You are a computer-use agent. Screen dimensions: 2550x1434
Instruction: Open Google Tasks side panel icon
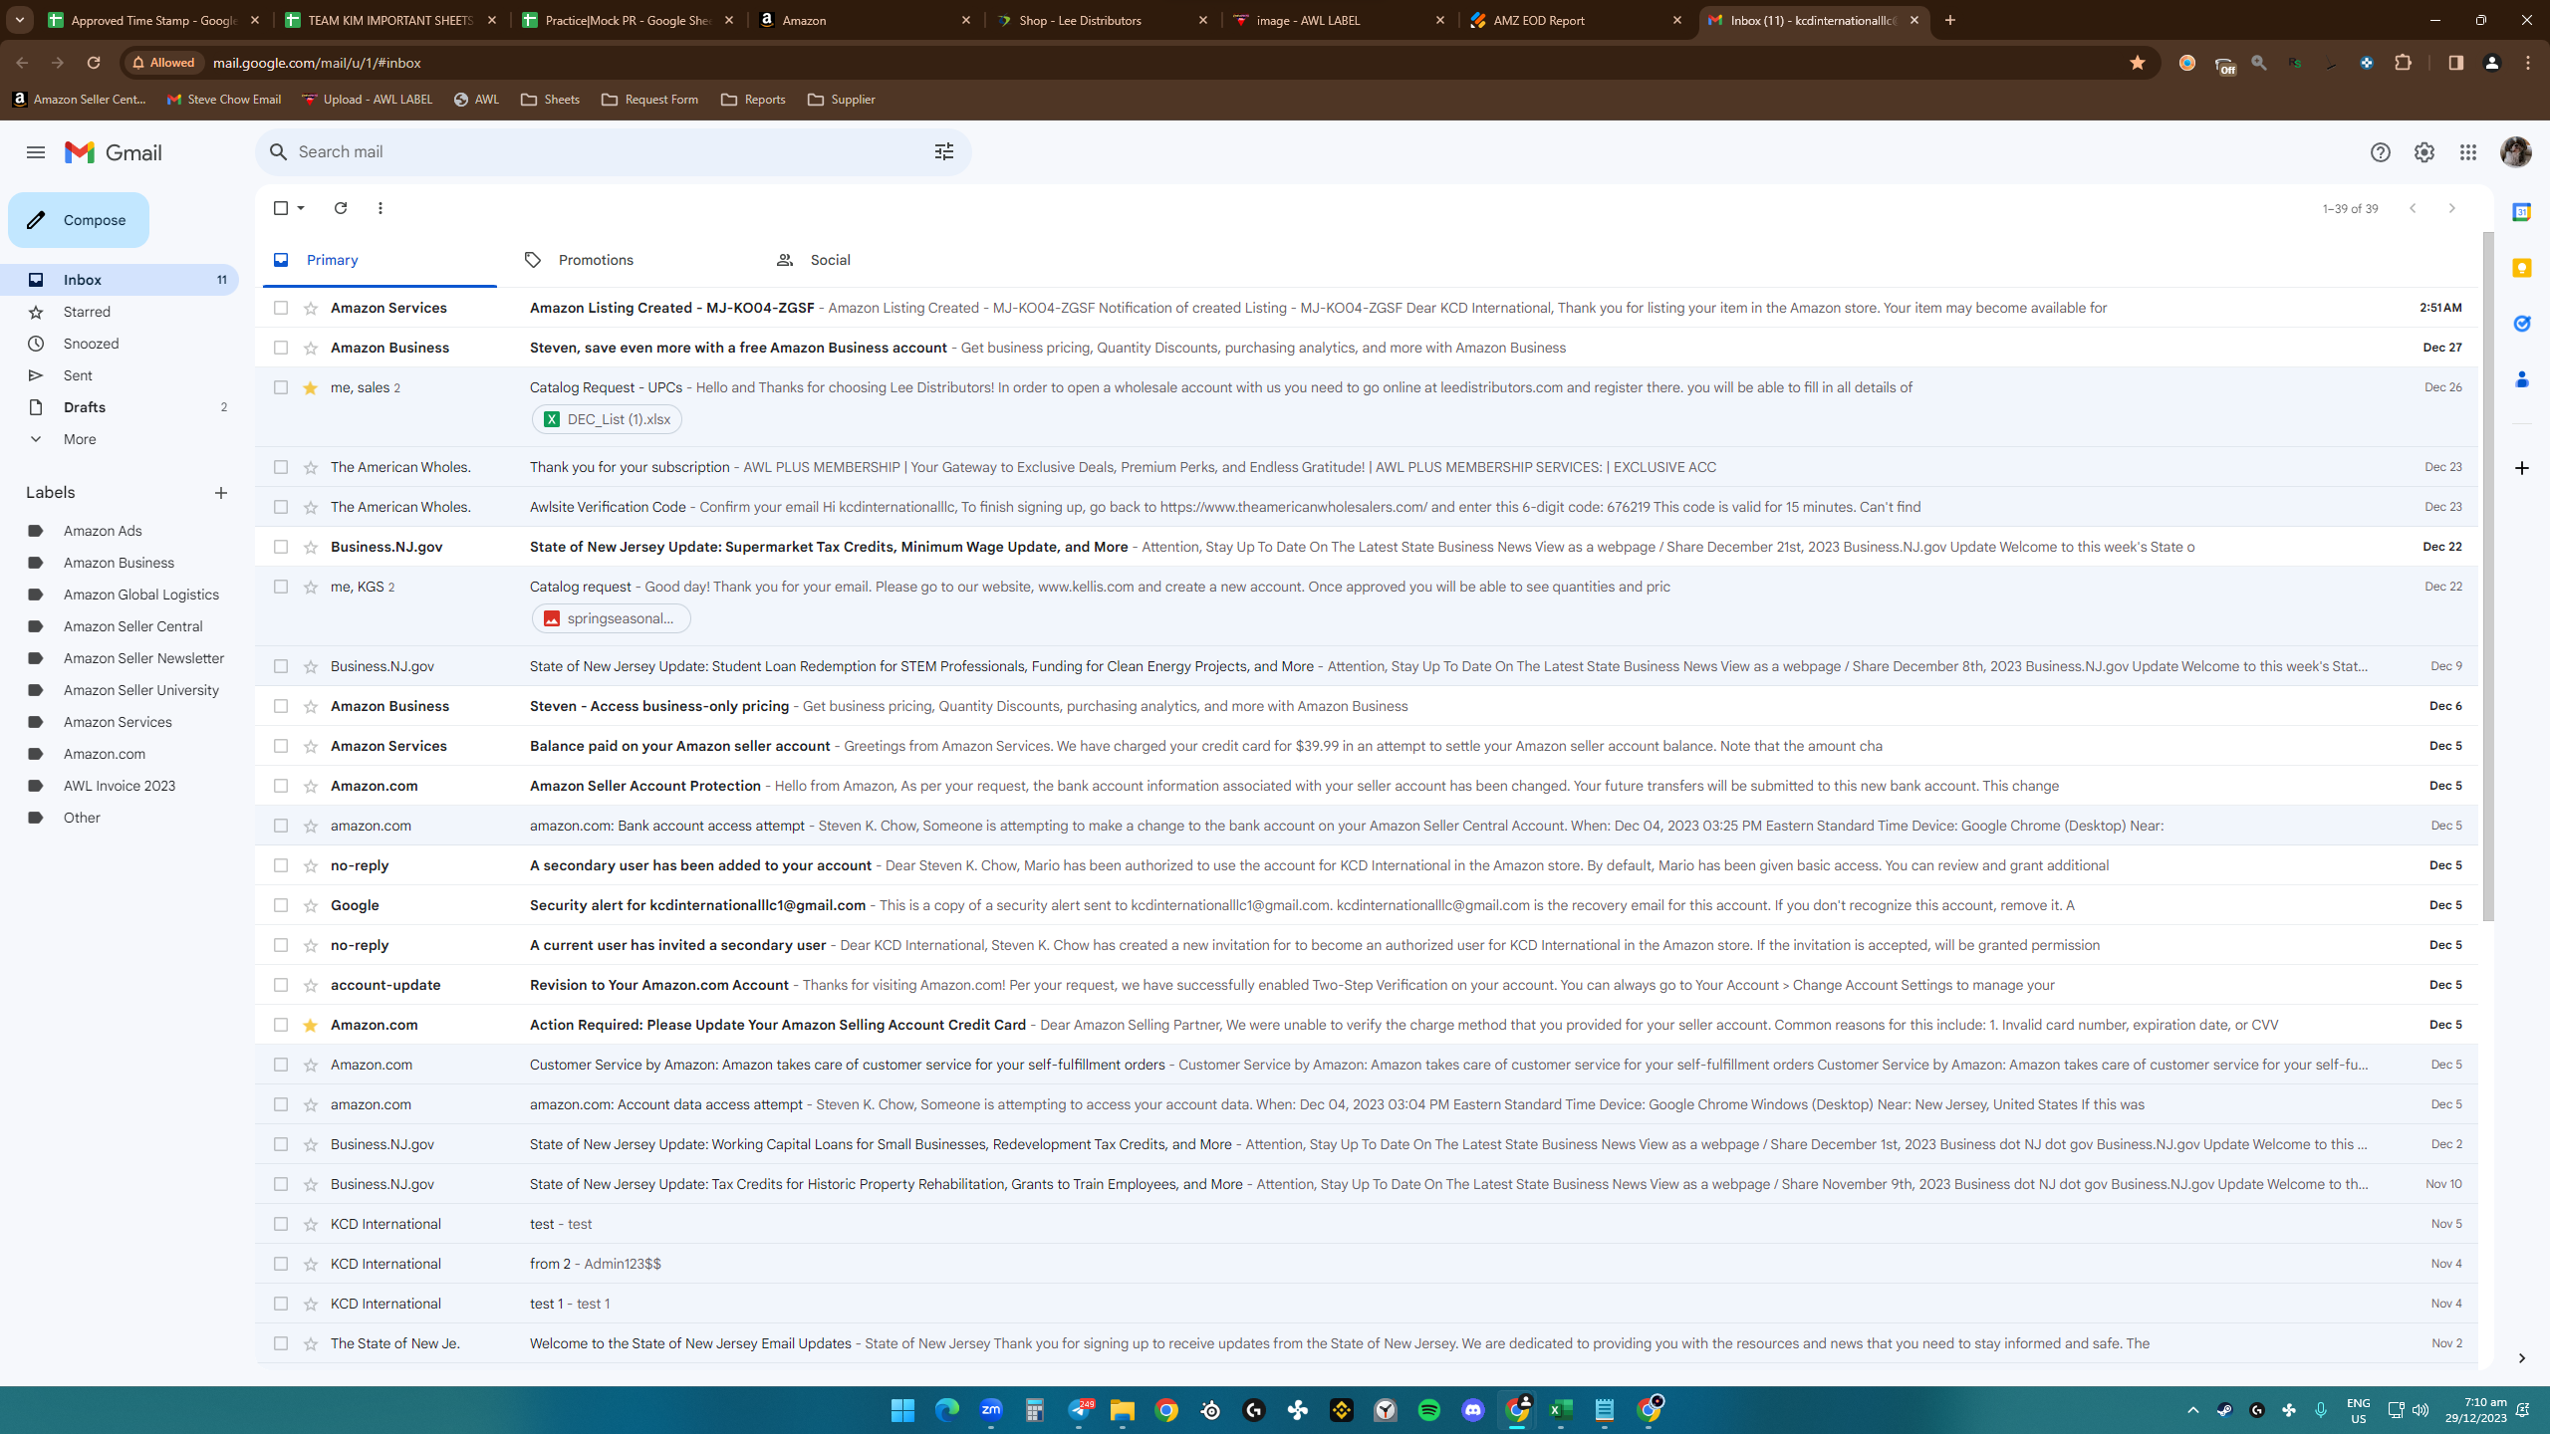(2521, 324)
